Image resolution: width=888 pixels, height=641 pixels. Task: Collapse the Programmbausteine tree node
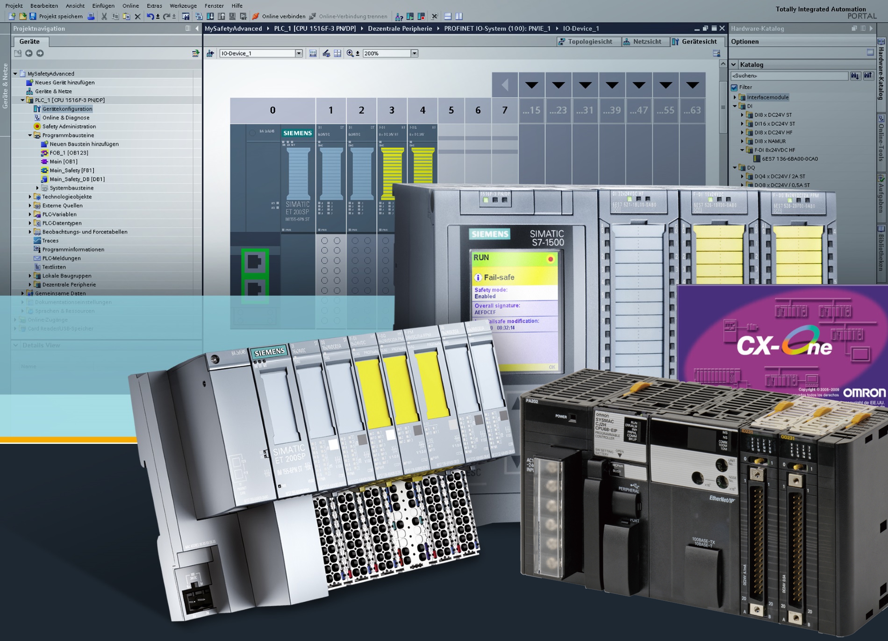tap(30, 135)
